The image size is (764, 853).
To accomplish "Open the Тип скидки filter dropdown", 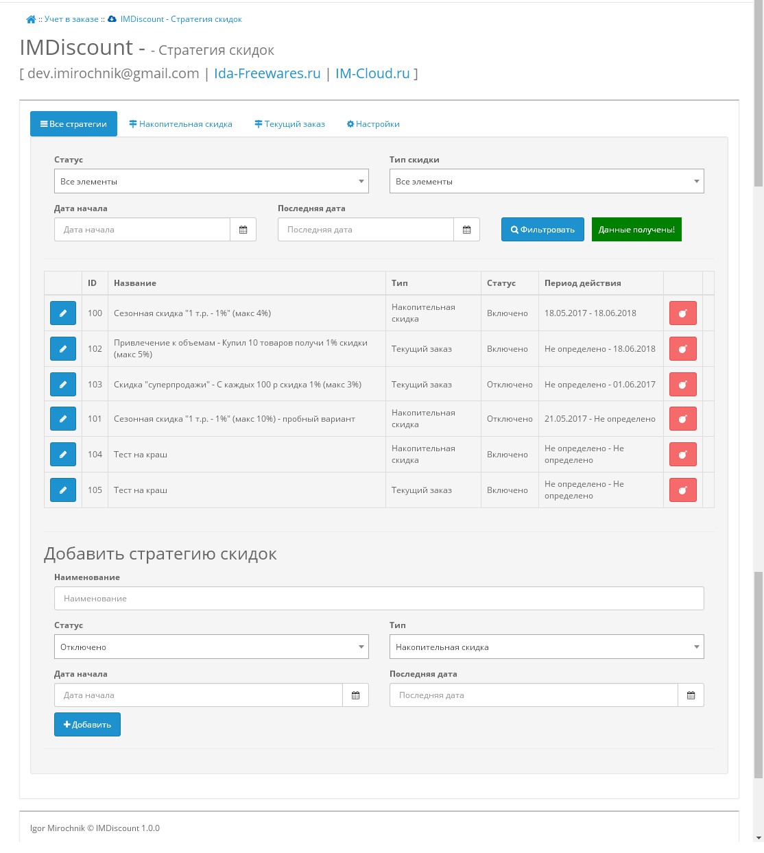I will [547, 181].
